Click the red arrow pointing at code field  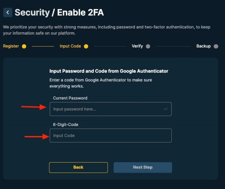pos(36,137)
